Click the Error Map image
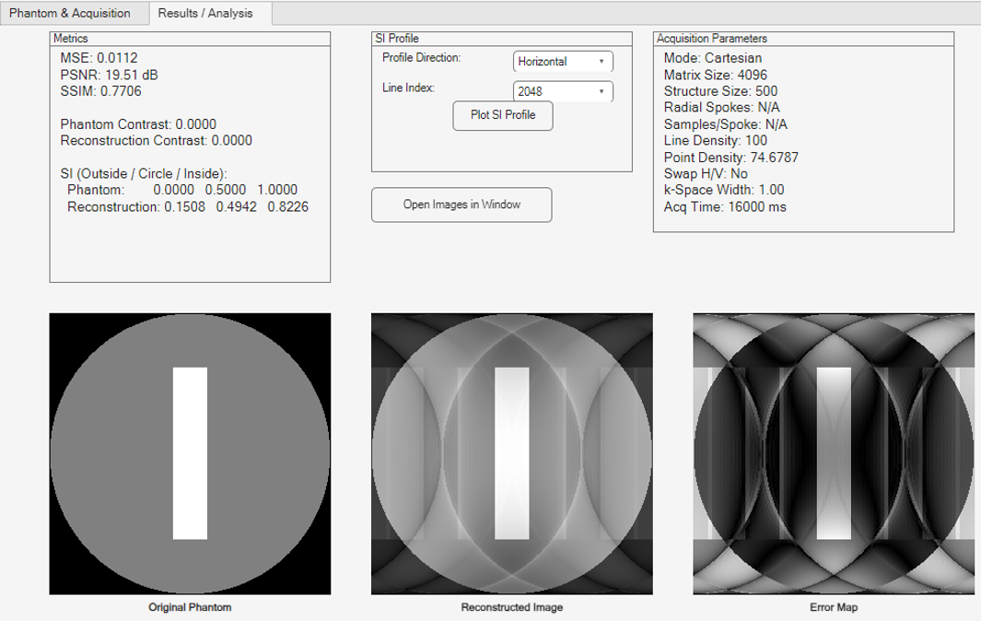The image size is (981, 621). (x=834, y=453)
